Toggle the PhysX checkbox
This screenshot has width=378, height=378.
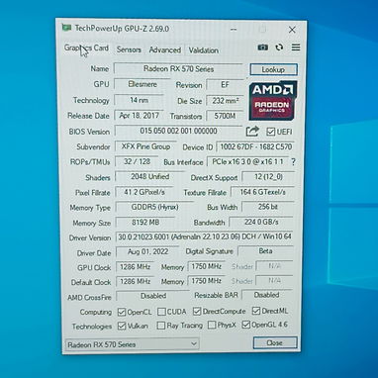212,325
